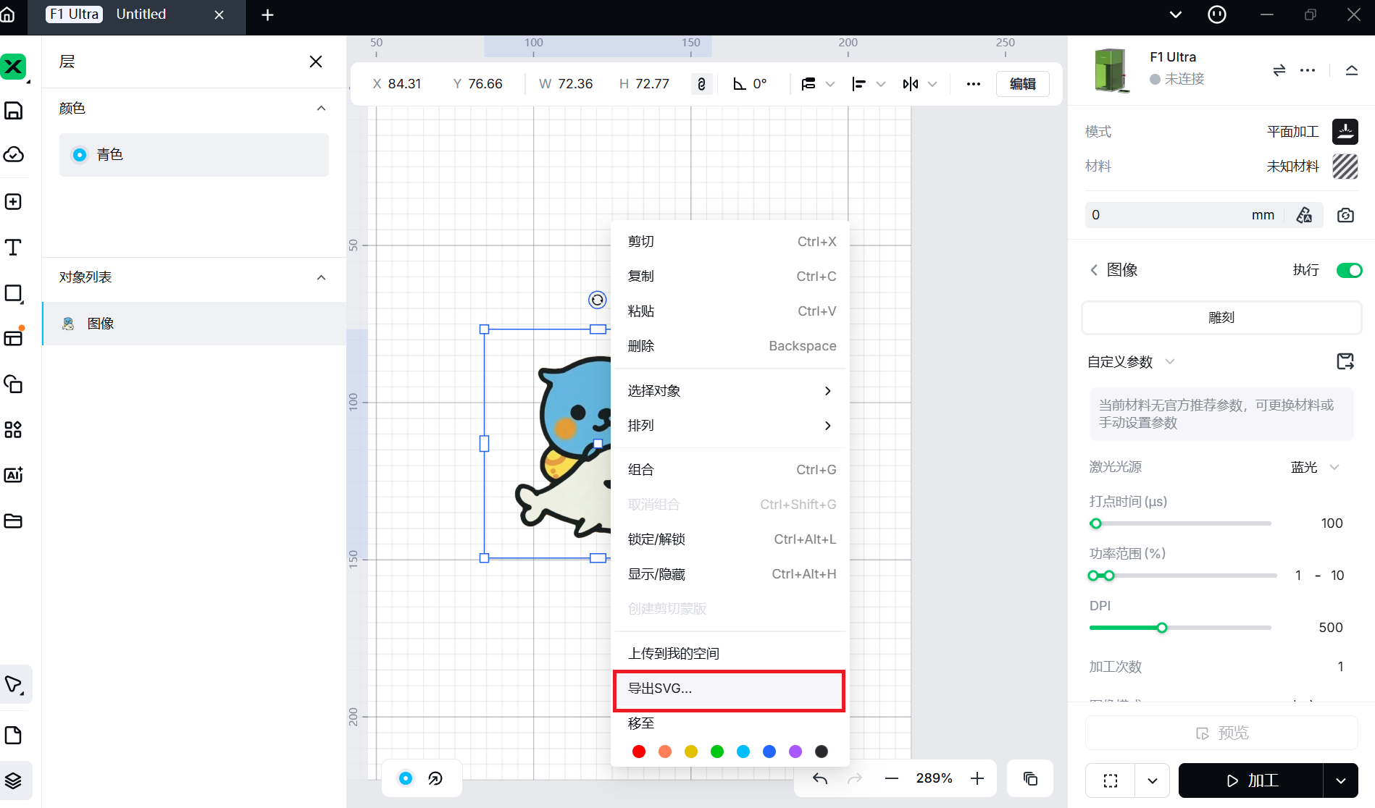1375x808 pixels.
Task: Select the Text tool in left sidebar
Action: tap(13, 248)
